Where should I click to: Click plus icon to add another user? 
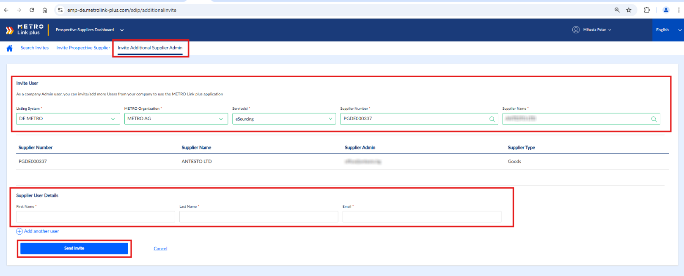click(x=19, y=231)
